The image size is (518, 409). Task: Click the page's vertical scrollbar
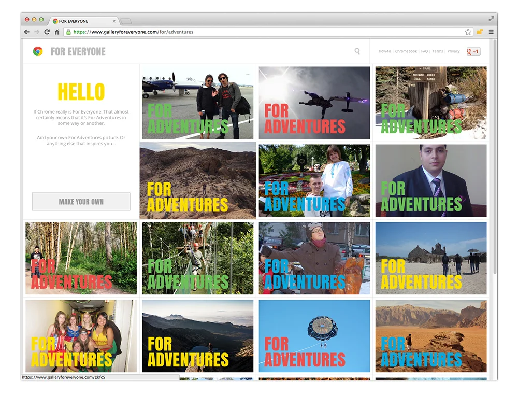pyautogui.click(x=495, y=157)
